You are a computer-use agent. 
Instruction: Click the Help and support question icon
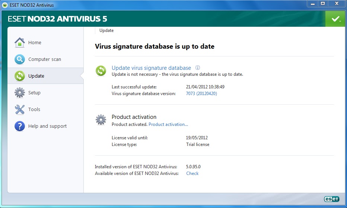point(20,126)
